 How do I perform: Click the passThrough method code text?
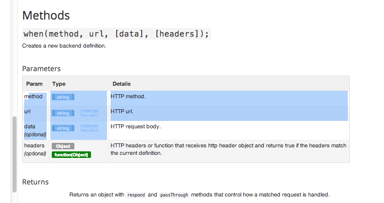pyautogui.click(x=174, y=194)
